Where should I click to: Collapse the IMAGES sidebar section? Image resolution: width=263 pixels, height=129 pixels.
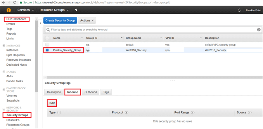tap(4, 72)
